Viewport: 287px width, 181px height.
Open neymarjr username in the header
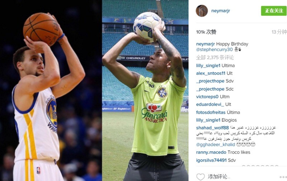221,11
